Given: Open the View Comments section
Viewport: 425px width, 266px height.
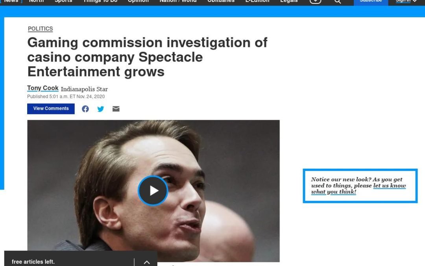Looking at the screenshot, I should click(x=51, y=109).
